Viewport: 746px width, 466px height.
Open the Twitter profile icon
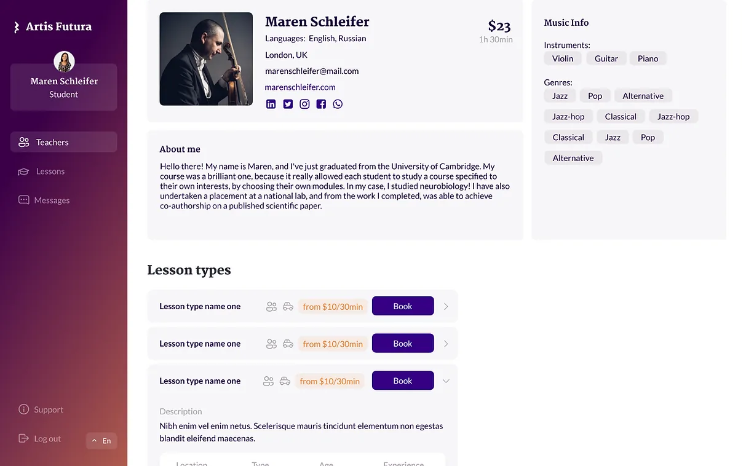click(x=288, y=104)
